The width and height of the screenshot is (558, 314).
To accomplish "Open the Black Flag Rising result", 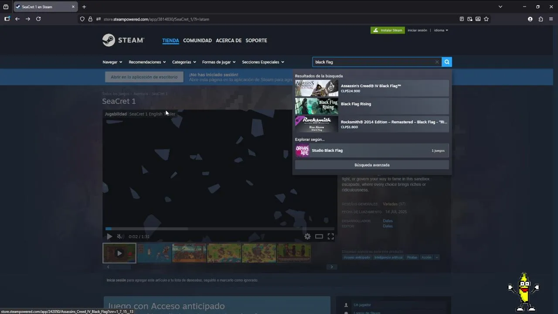I will pyautogui.click(x=372, y=106).
